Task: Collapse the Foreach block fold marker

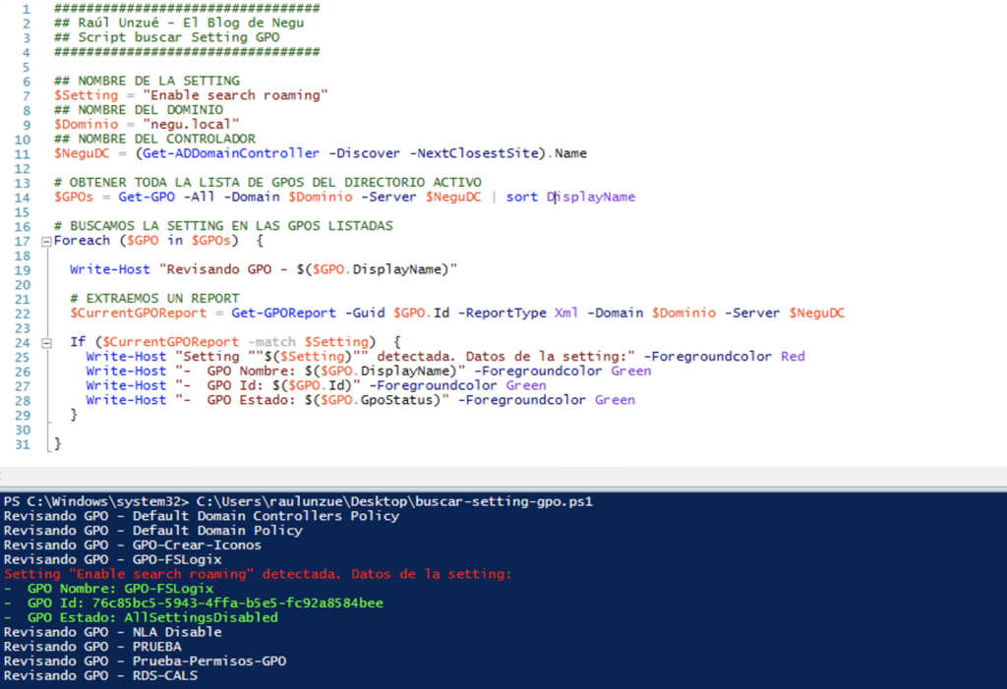Action: 45,241
